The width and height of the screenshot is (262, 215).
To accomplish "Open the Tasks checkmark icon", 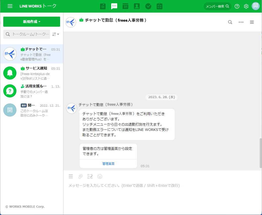I will 148,6.
